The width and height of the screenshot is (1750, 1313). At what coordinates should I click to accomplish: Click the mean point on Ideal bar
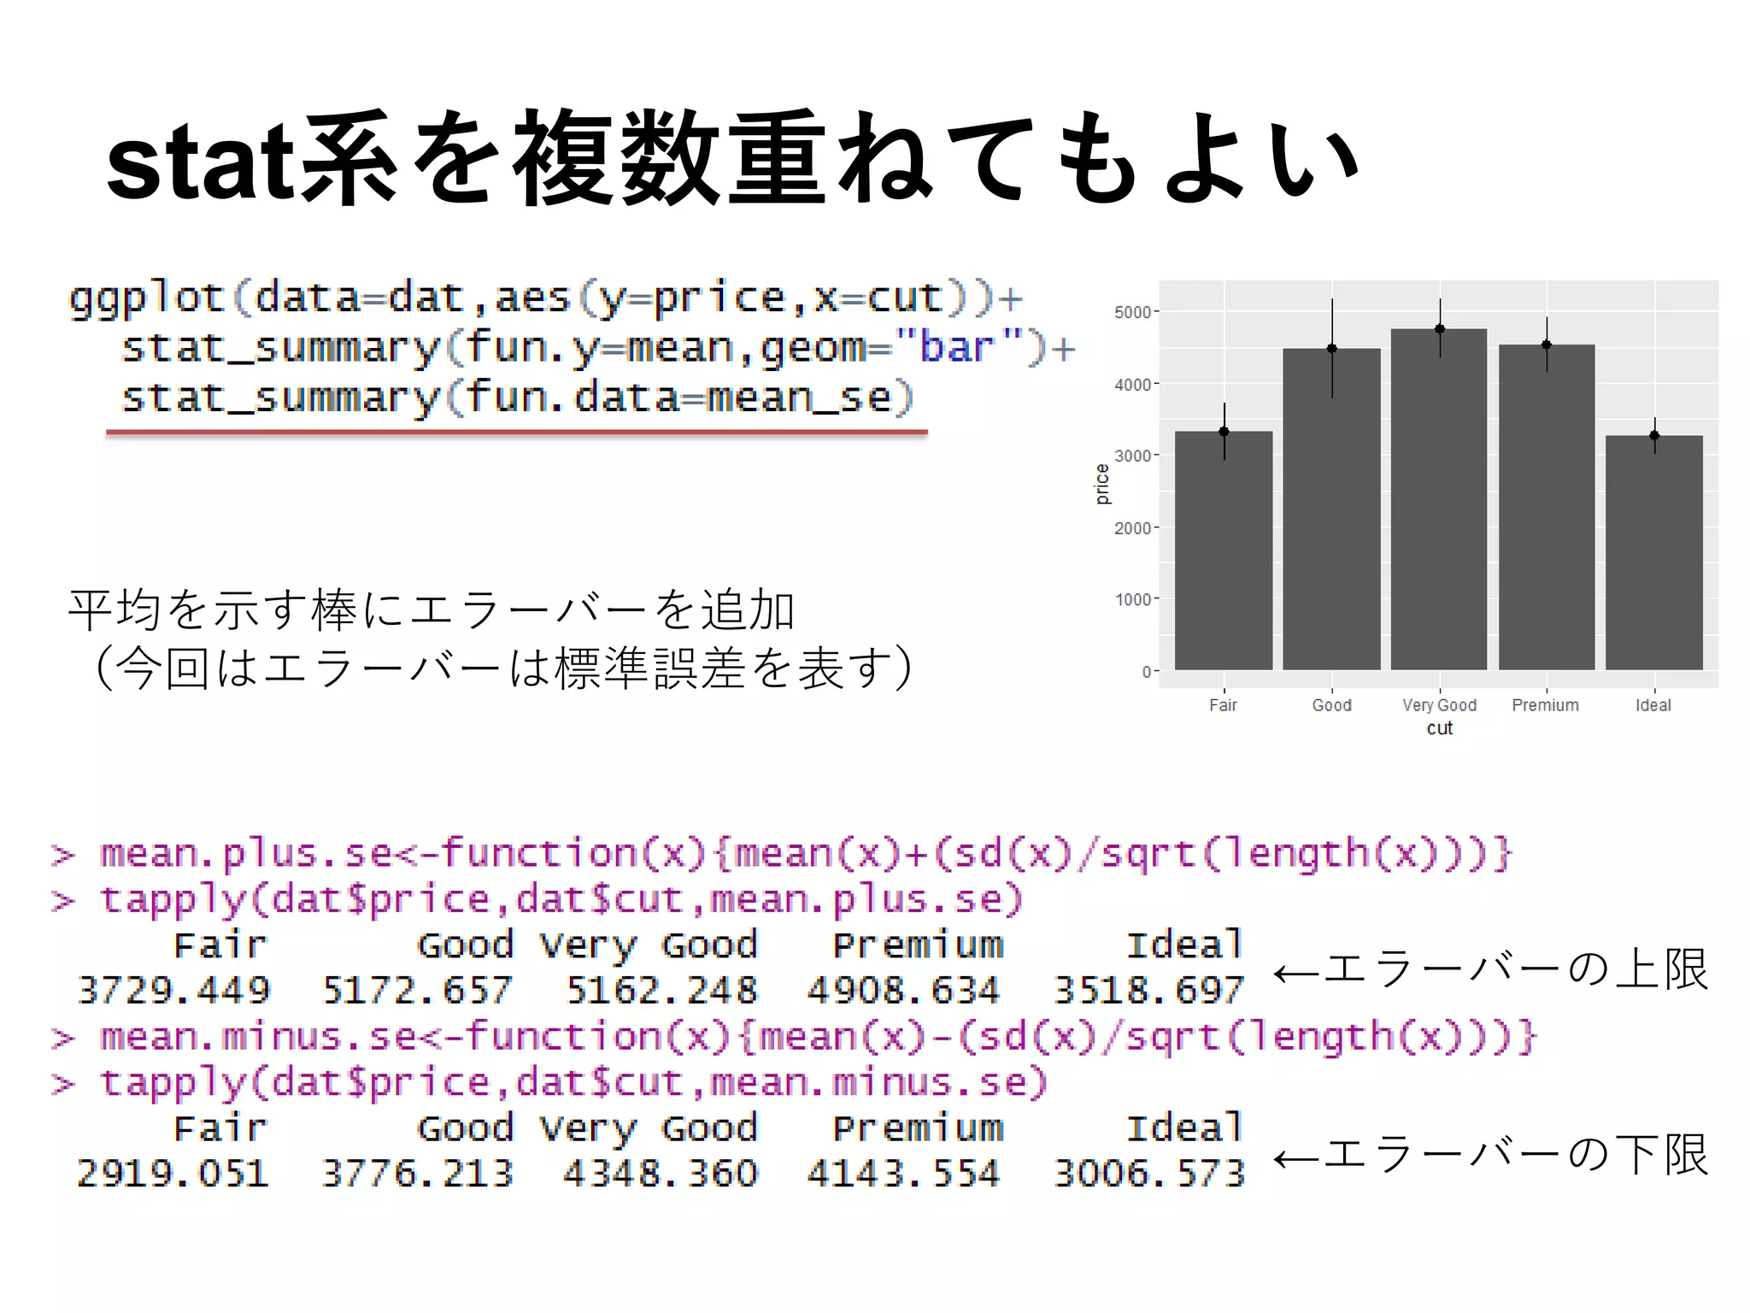[1654, 436]
